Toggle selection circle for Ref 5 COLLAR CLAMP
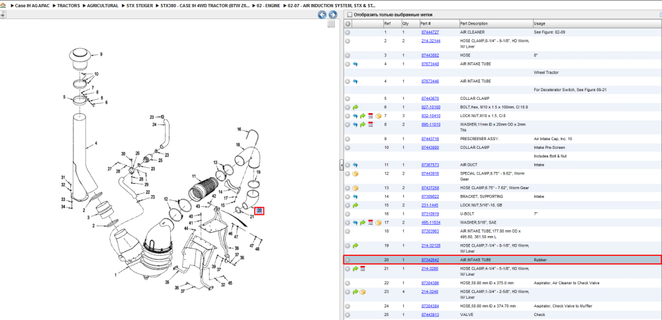Viewport: 662px width, 320px height. coord(348,99)
